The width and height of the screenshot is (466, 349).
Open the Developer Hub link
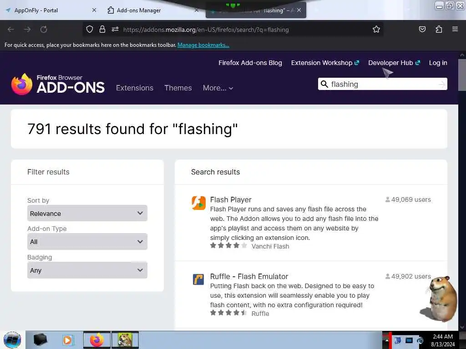pyautogui.click(x=394, y=63)
